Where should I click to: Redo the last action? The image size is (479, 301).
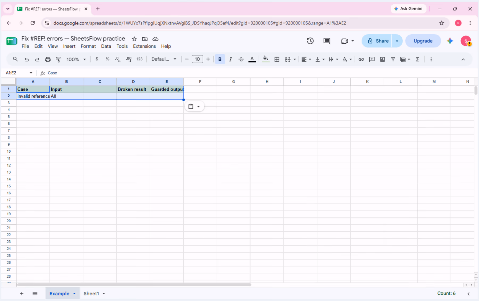point(37,59)
